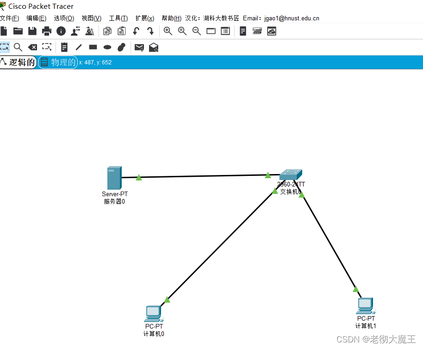Choose the Resize Shape tool
This screenshot has width=423, height=348.
(47, 47)
